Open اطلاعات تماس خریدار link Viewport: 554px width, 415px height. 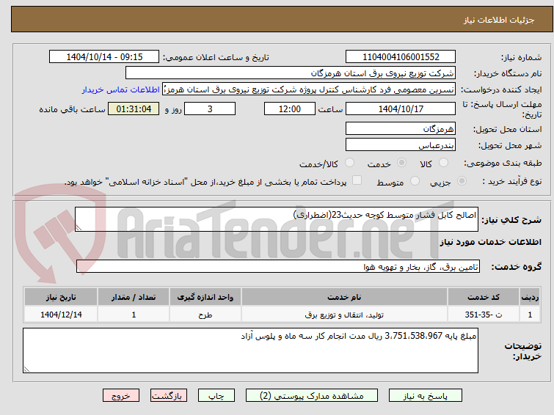(x=121, y=89)
